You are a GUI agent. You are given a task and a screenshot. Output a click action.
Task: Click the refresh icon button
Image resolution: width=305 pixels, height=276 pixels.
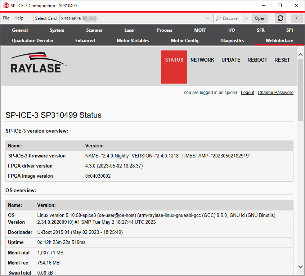280,18
